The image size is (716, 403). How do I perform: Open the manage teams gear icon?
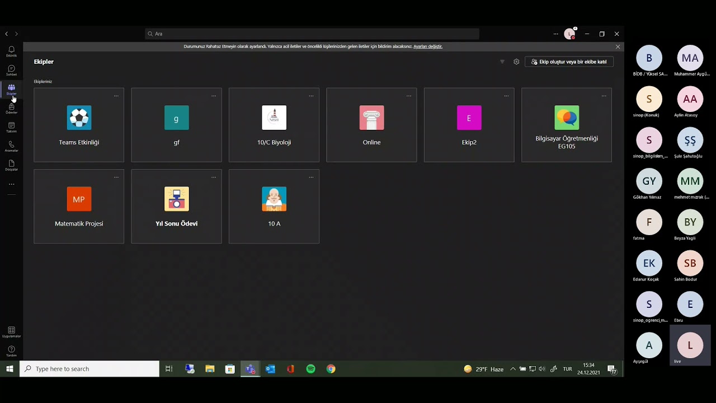click(516, 62)
